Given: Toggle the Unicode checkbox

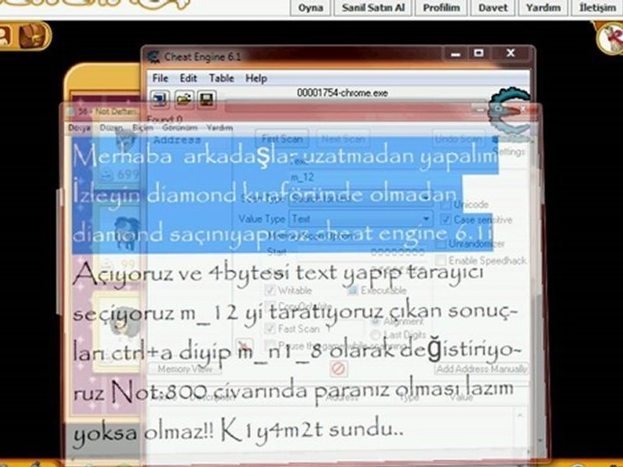Looking at the screenshot, I should point(446,204).
